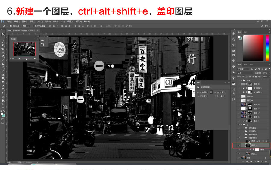The height and width of the screenshot is (170, 271).
Task: Open the 图层(L) menu
Action: pyautogui.click(x=32, y=22)
